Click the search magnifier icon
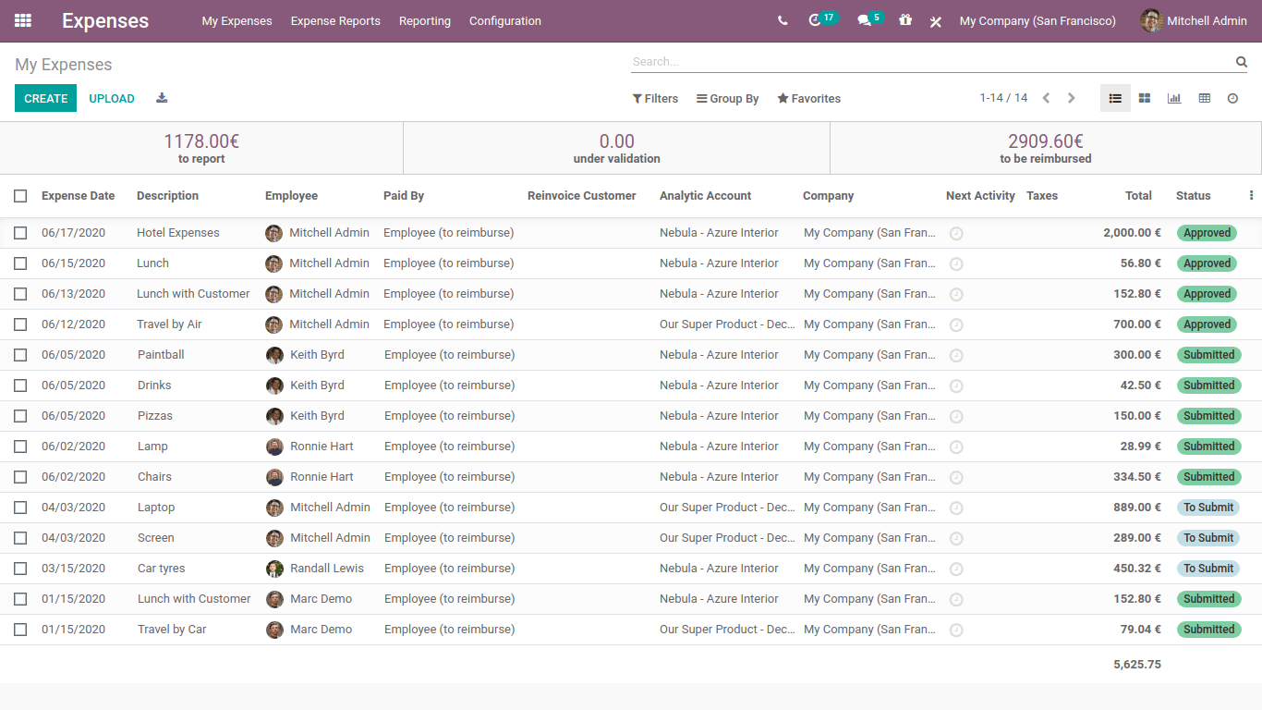This screenshot has height=710, width=1262. 1242,62
